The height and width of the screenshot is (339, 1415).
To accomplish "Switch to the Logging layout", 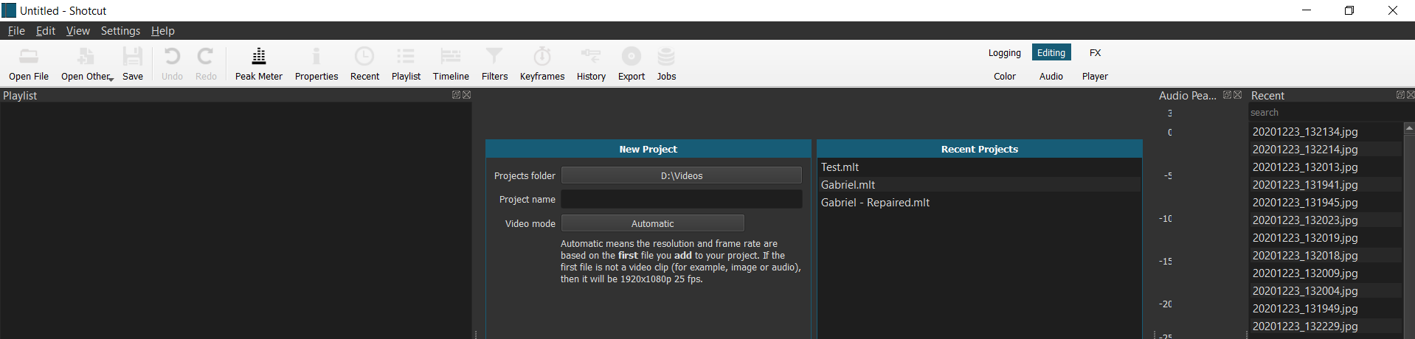I will (x=1005, y=53).
